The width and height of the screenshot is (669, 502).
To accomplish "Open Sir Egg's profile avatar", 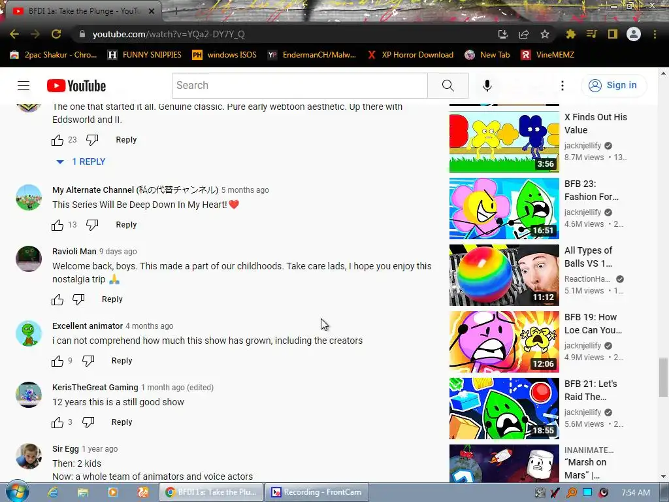I will (x=29, y=456).
